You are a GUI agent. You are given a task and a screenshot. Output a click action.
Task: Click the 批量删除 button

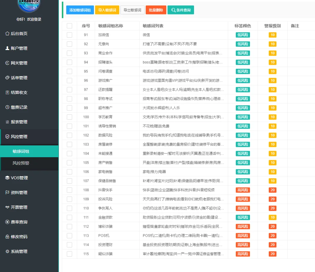pos(156,10)
